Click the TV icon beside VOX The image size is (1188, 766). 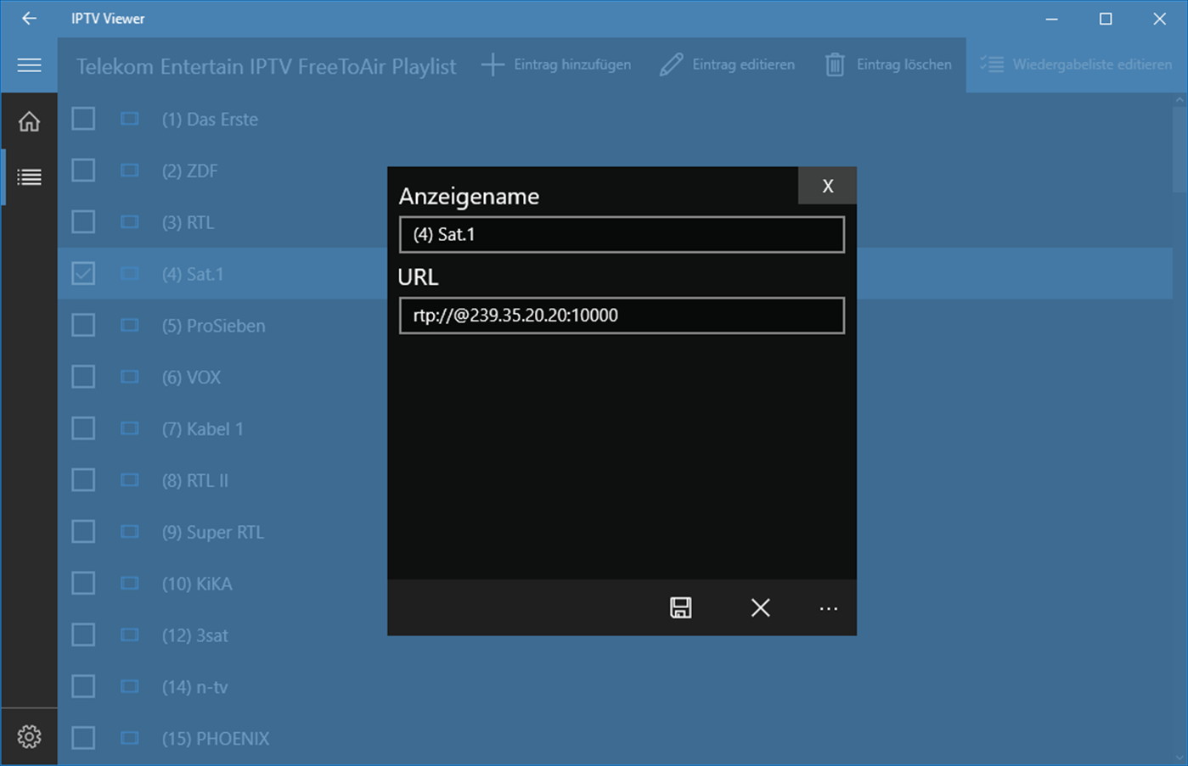[129, 377]
